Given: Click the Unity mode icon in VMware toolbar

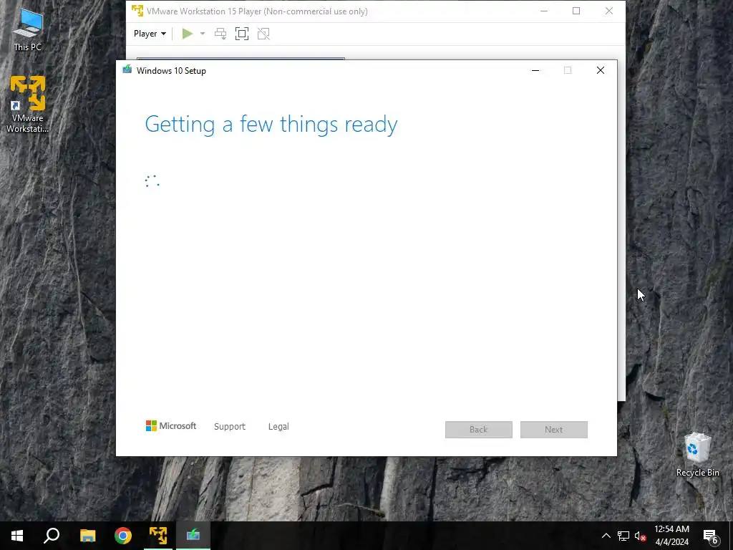Looking at the screenshot, I should (263, 34).
